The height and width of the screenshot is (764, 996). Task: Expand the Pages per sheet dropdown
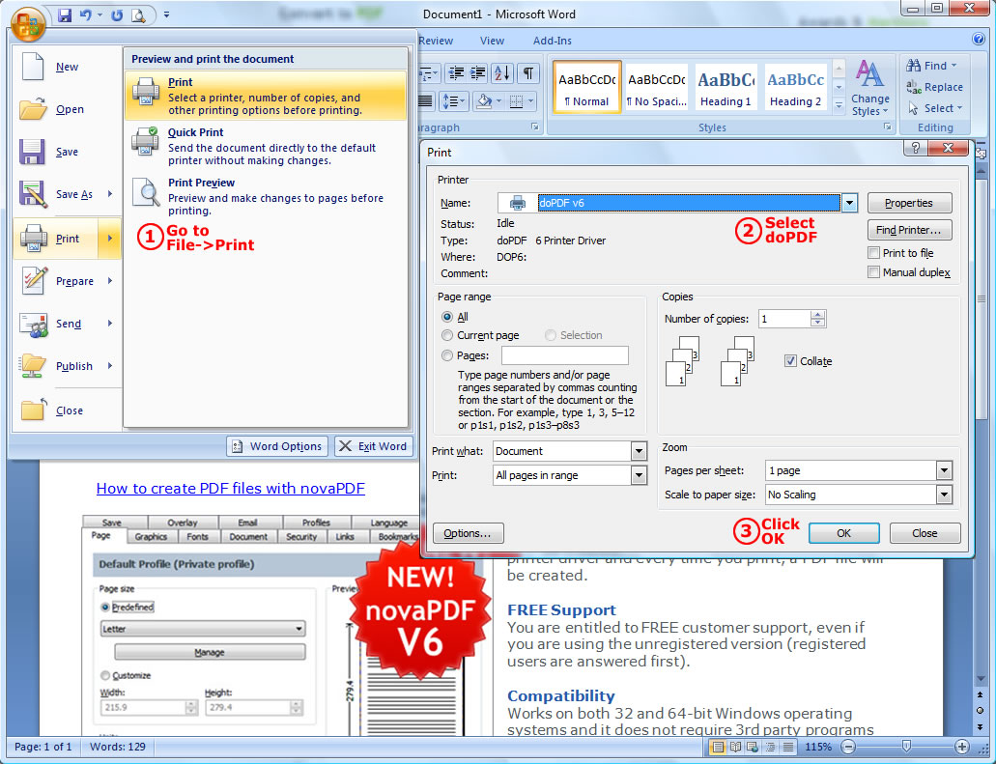(x=944, y=470)
